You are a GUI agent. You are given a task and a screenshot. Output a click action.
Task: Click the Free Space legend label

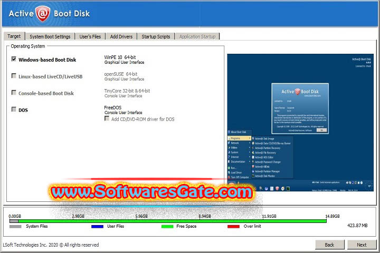point(186,226)
